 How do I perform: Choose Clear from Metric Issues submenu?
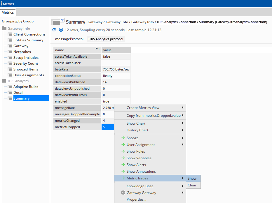click(192, 185)
